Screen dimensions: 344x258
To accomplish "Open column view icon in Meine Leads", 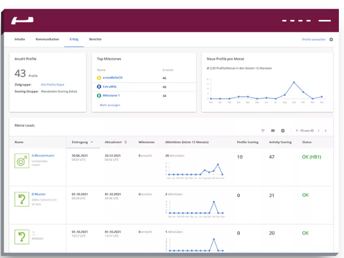I will pyautogui.click(x=273, y=131).
